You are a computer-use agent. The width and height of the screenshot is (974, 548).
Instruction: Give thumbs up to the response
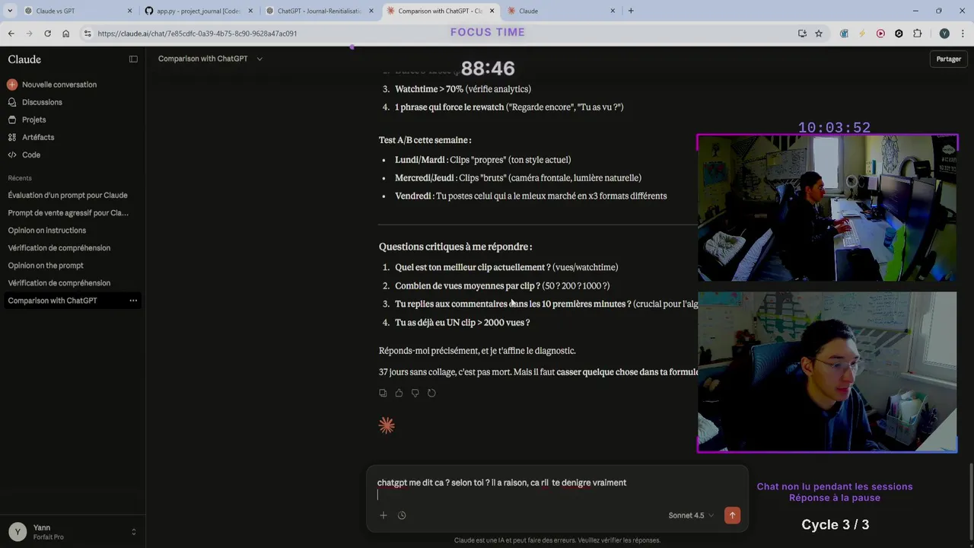(x=399, y=393)
